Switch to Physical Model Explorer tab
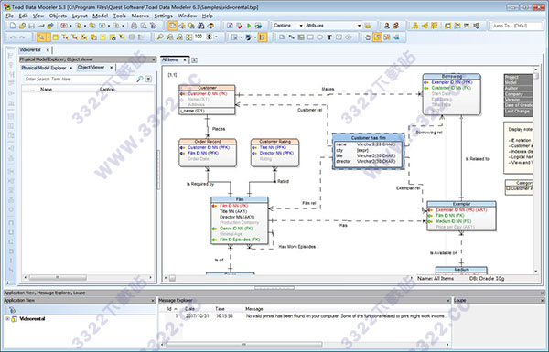Viewport: 549px width, 352px height. coord(43,68)
